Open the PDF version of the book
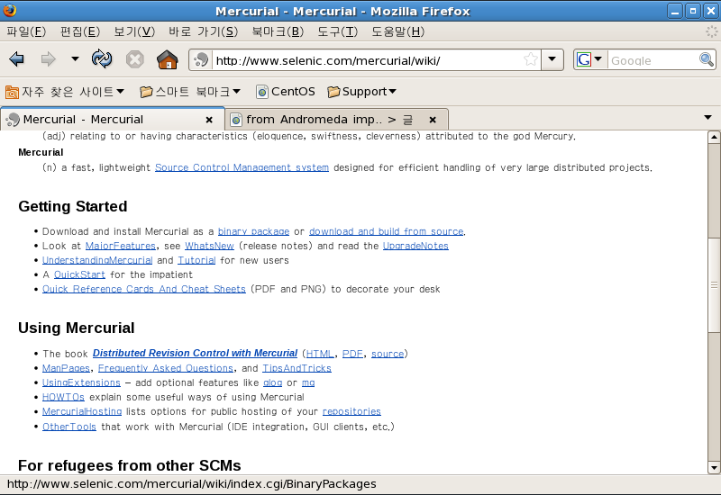Image resolution: width=721 pixels, height=495 pixels. point(352,354)
